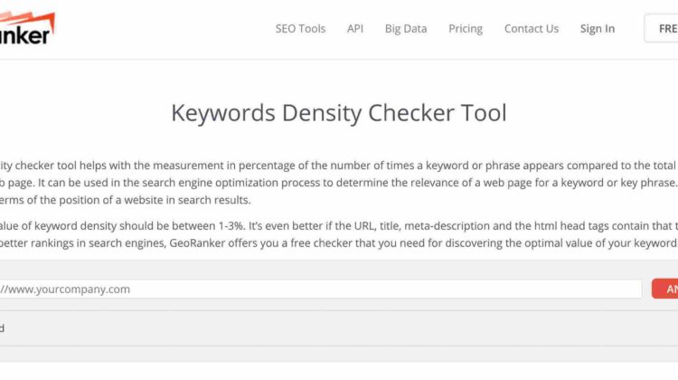Click the Sign In link
678x380 pixels.
[598, 28]
